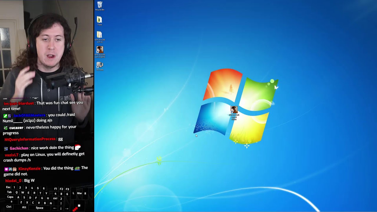This screenshot has width=377, height=212.
Task: Click the username cucazer in chat
Action: point(16,128)
